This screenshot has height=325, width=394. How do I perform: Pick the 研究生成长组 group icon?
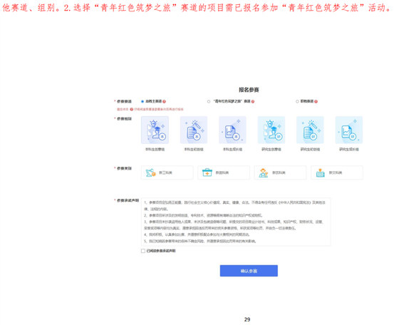(349, 130)
